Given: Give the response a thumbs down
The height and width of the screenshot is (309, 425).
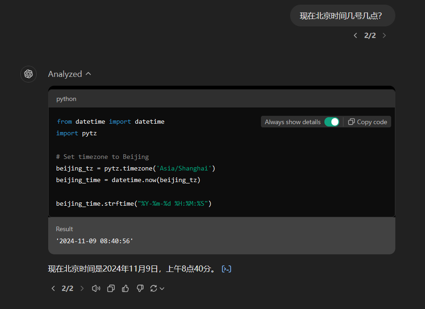Looking at the screenshot, I should [x=140, y=289].
